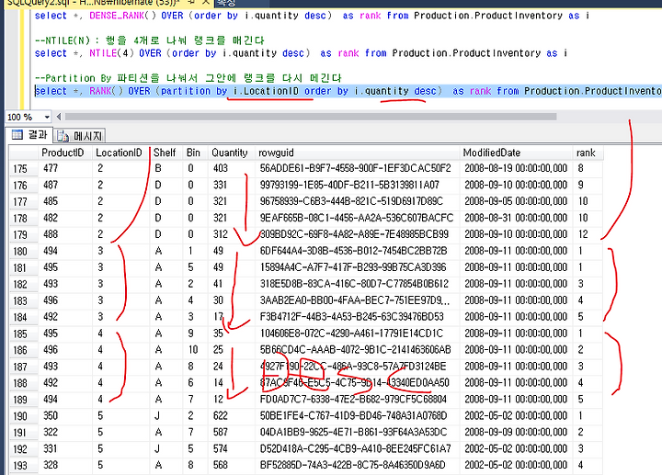Click ModifiedDate cell 2008-09-05
This screenshot has height=475, width=662.
[516, 201]
